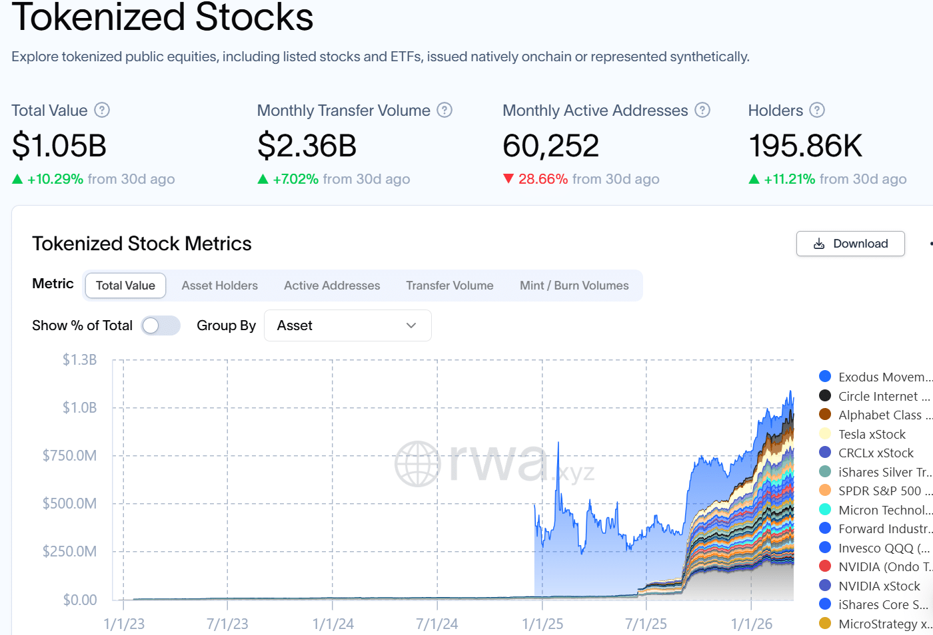Screen dimensions: 933x635
Task: Toggle Exodus Movement legend color dot
Action: [825, 377]
